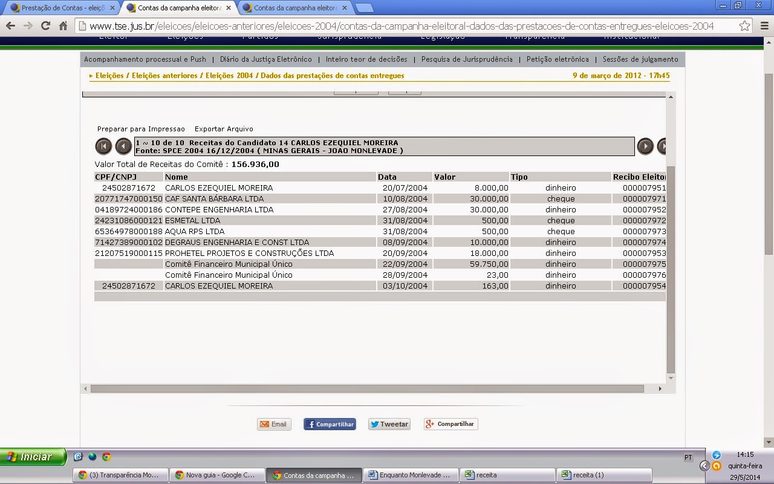Image resolution: width=774 pixels, height=484 pixels.
Task: Go to next record arrow button
Action: coord(645,146)
